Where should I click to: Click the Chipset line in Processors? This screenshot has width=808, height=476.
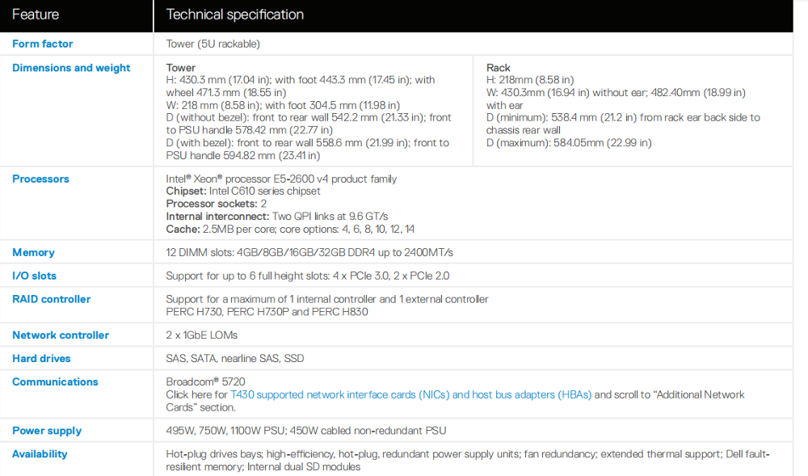coord(242,191)
